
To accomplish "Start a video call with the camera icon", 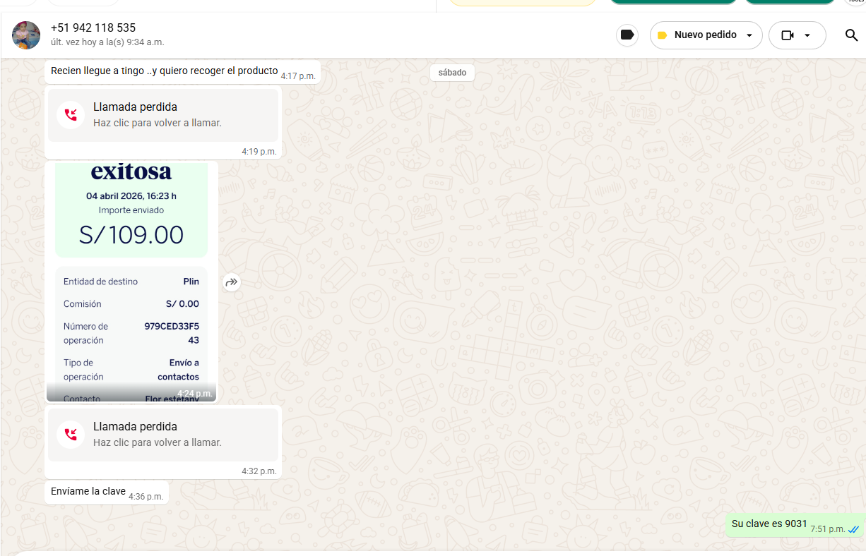I will 788,35.
